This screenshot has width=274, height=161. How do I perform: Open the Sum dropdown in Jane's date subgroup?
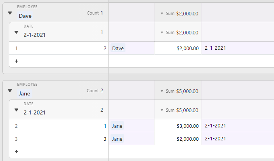pos(179,110)
